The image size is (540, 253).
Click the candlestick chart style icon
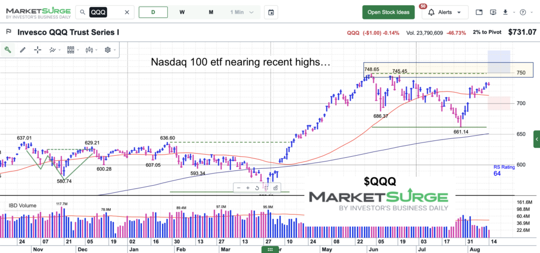[x=90, y=50]
